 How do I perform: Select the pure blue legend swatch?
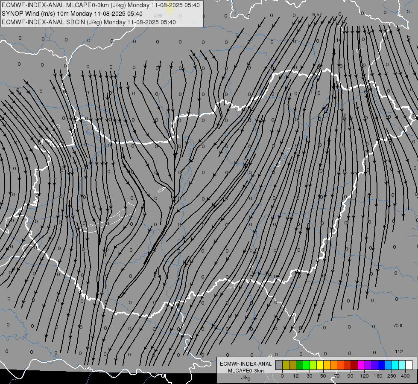[x=381, y=365]
